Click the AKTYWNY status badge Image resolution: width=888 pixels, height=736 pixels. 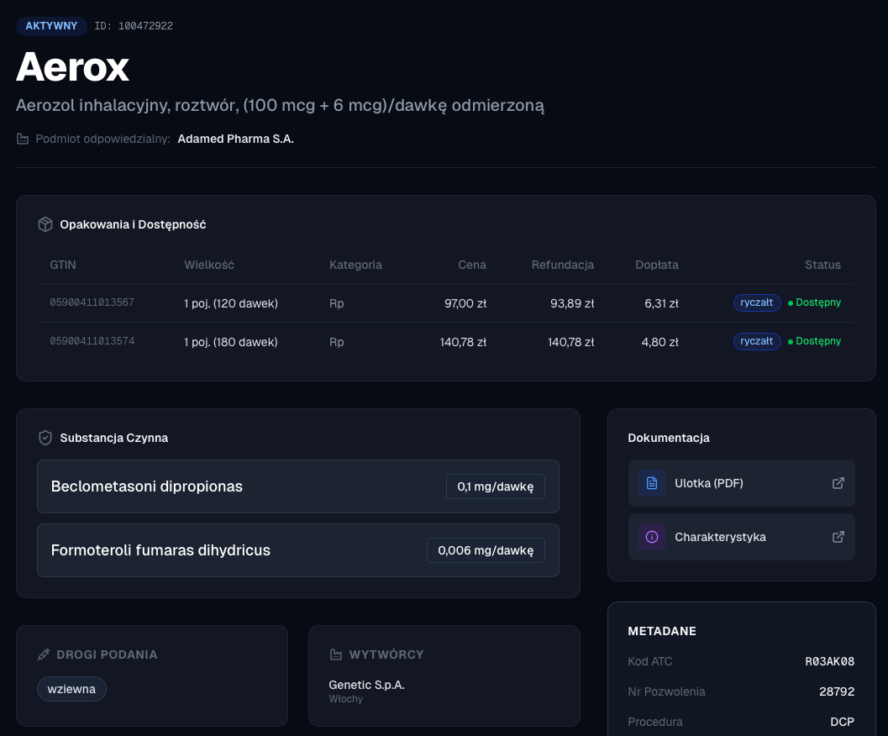click(x=51, y=26)
